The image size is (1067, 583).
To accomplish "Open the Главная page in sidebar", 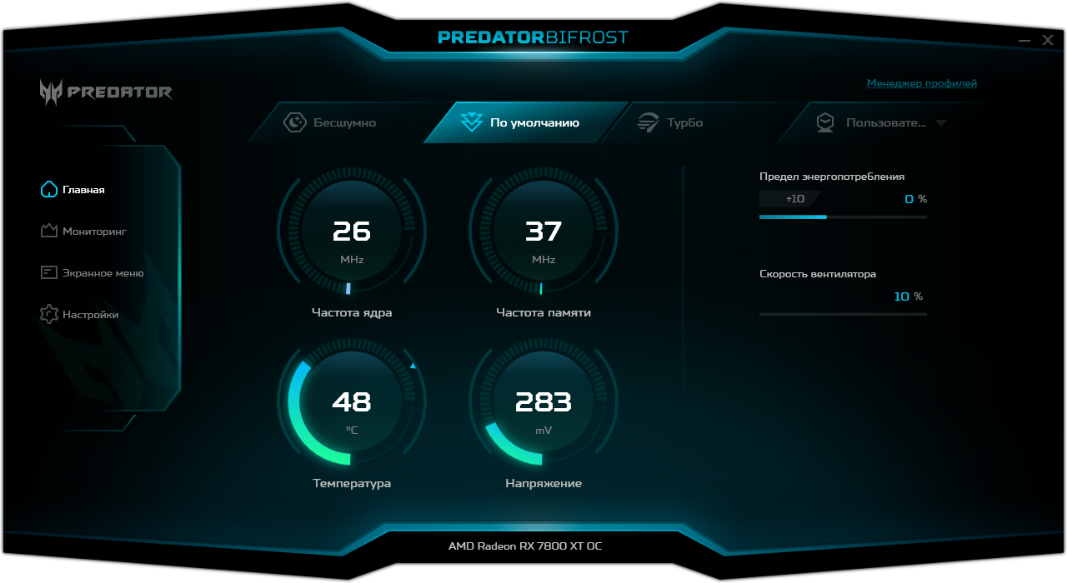I will click(x=73, y=189).
